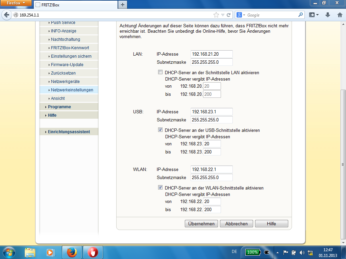The height and width of the screenshot is (259, 346).
Task: Click WLAN DHCP 'von' start field
Action: 212,201
